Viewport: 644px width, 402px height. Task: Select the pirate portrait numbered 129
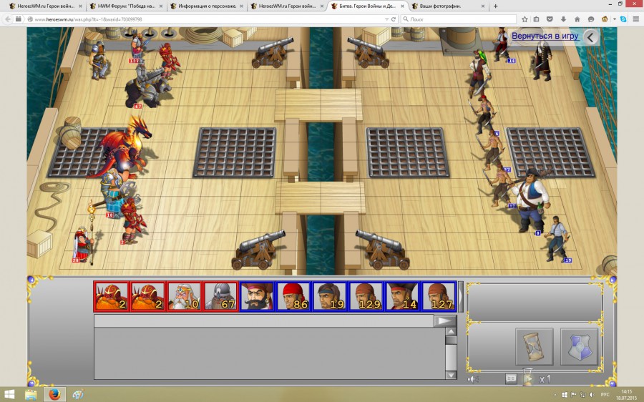tap(366, 296)
